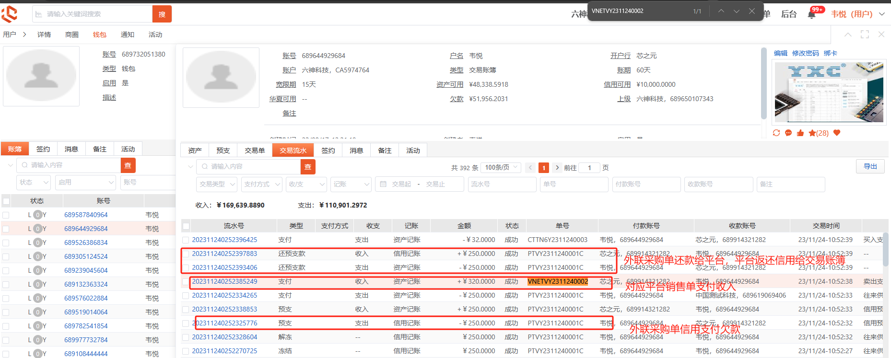Focus the keyword search field at top
The height and width of the screenshot is (358, 891).
(93, 14)
